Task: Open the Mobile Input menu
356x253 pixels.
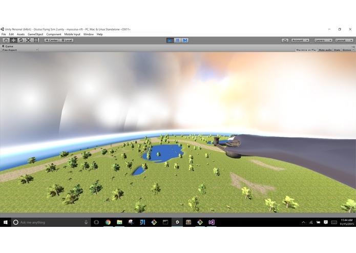Action: (72, 34)
